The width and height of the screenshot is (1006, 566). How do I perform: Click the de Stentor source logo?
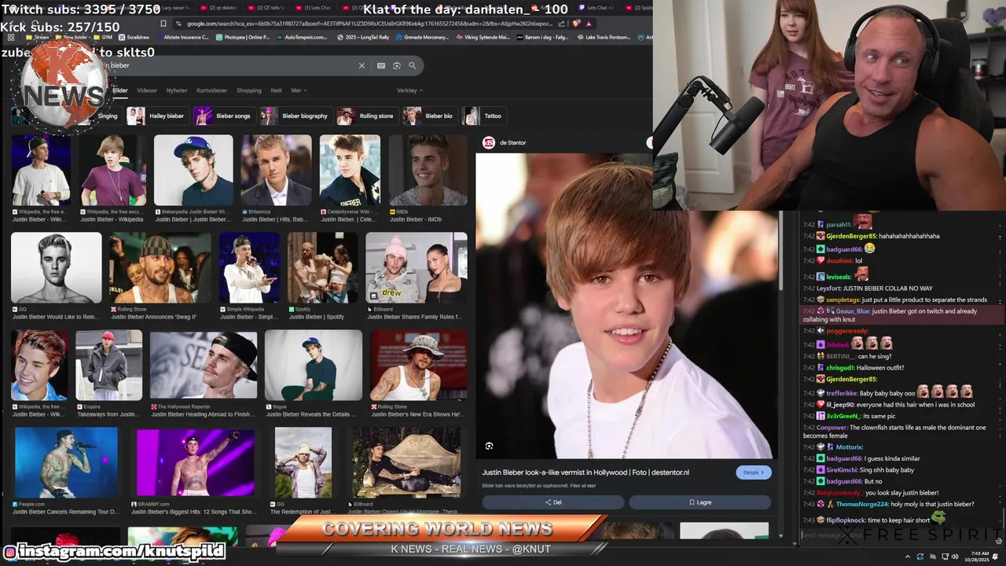click(x=489, y=142)
